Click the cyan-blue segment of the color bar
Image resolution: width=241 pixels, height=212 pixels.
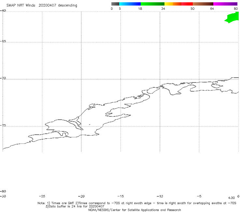pos(130,4)
